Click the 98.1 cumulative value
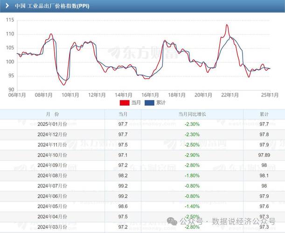The height and width of the screenshot is (233, 285). 264,176
